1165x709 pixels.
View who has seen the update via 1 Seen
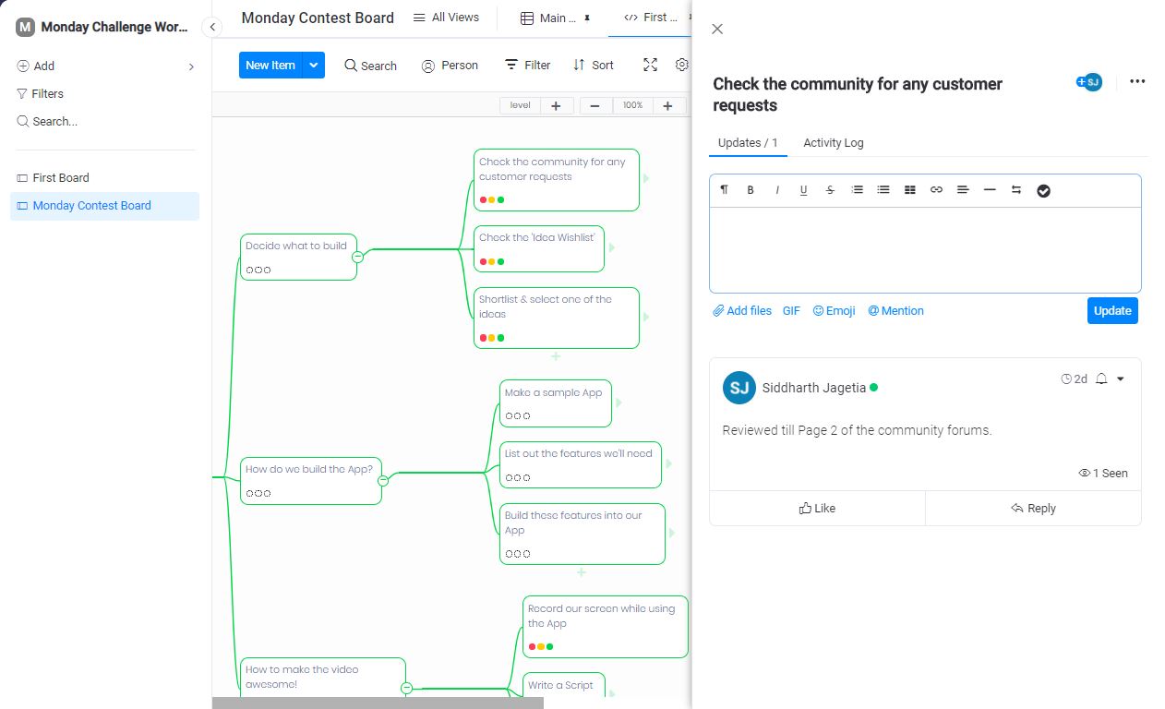click(1103, 473)
